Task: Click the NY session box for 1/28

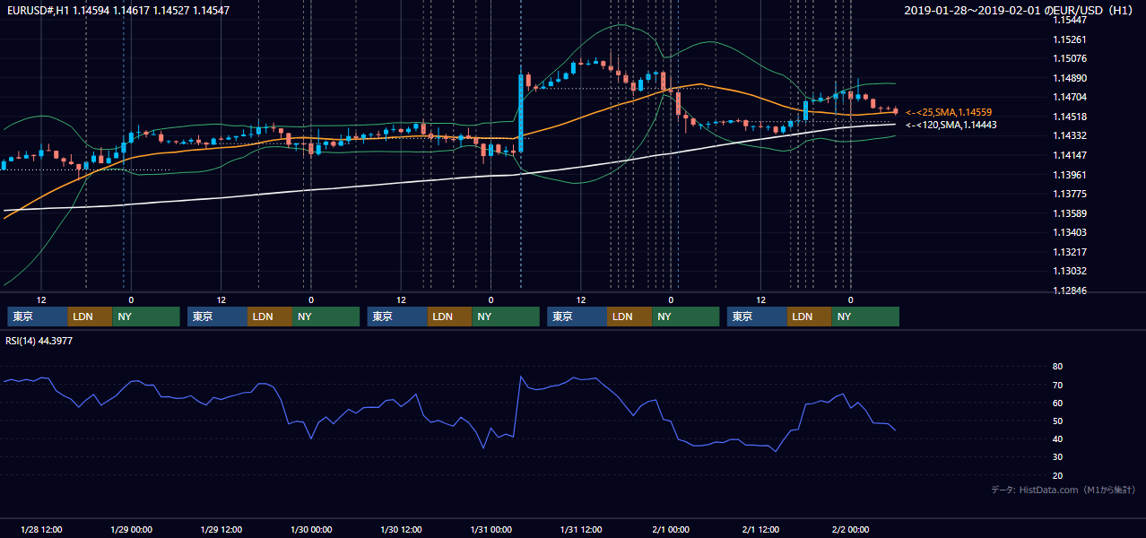Action: point(146,317)
